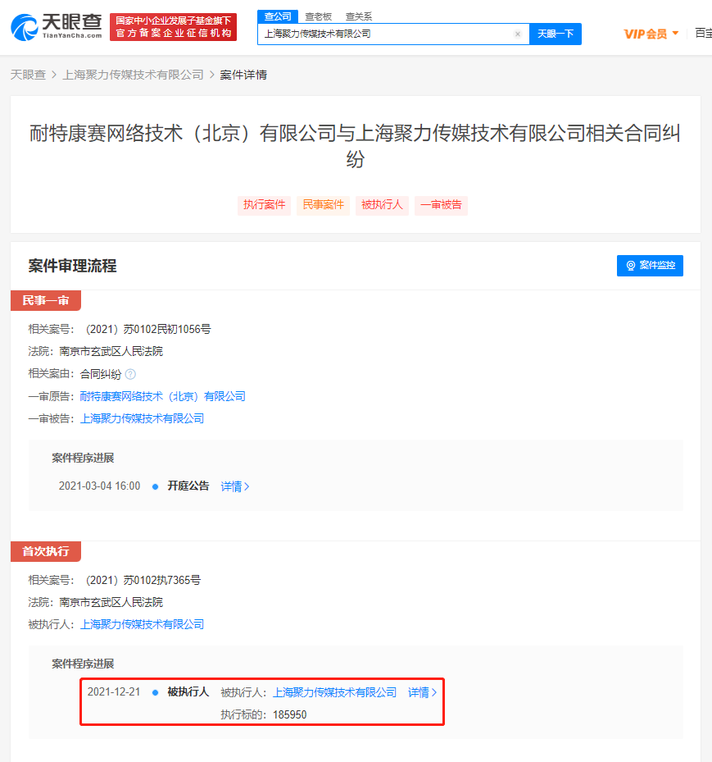Select the 查公司 search tab
The height and width of the screenshot is (762, 712).
tap(278, 16)
